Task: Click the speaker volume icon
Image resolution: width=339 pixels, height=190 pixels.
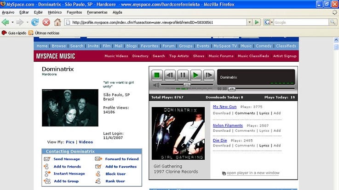Action: (156, 85)
